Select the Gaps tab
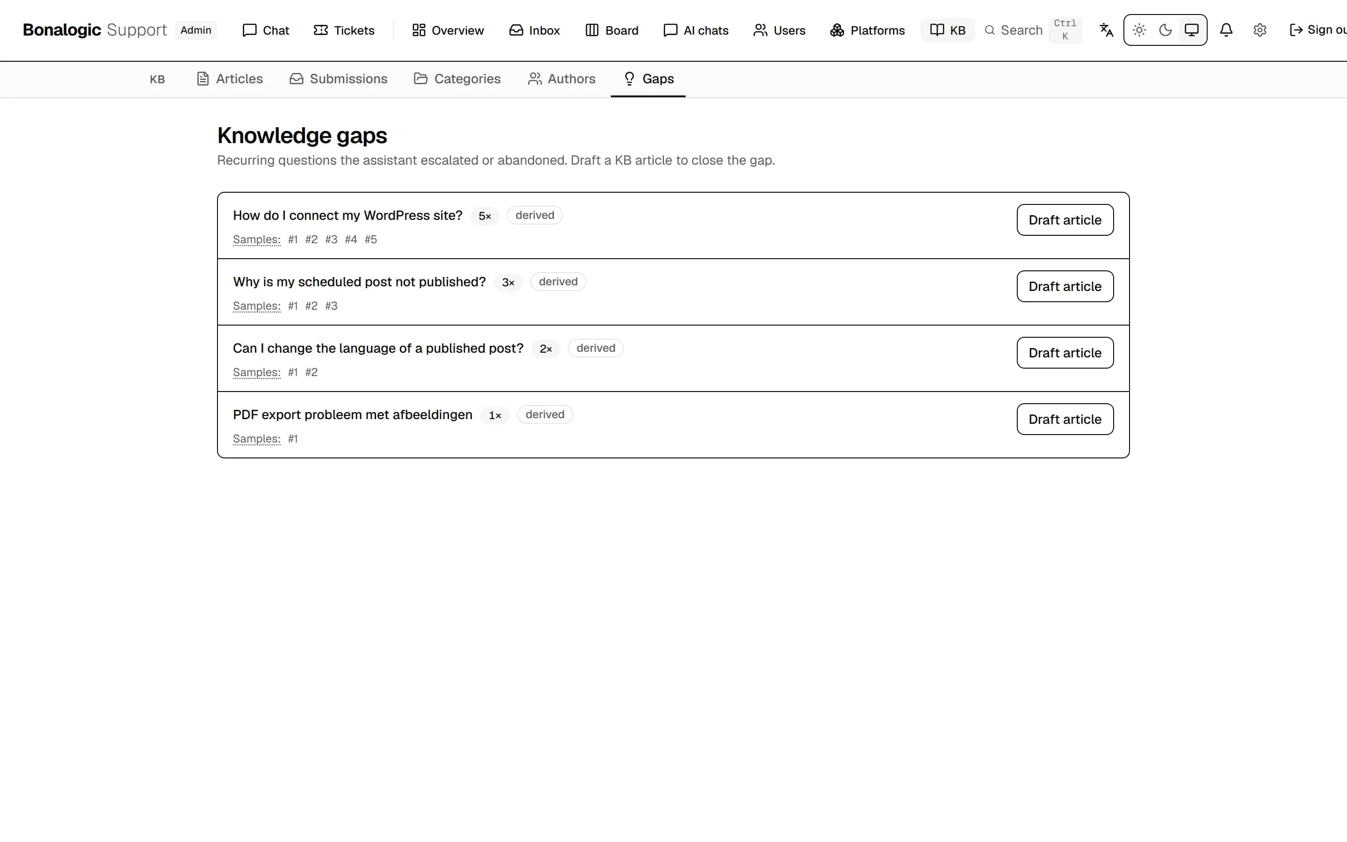This screenshot has height=842, width=1347. [648, 79]
